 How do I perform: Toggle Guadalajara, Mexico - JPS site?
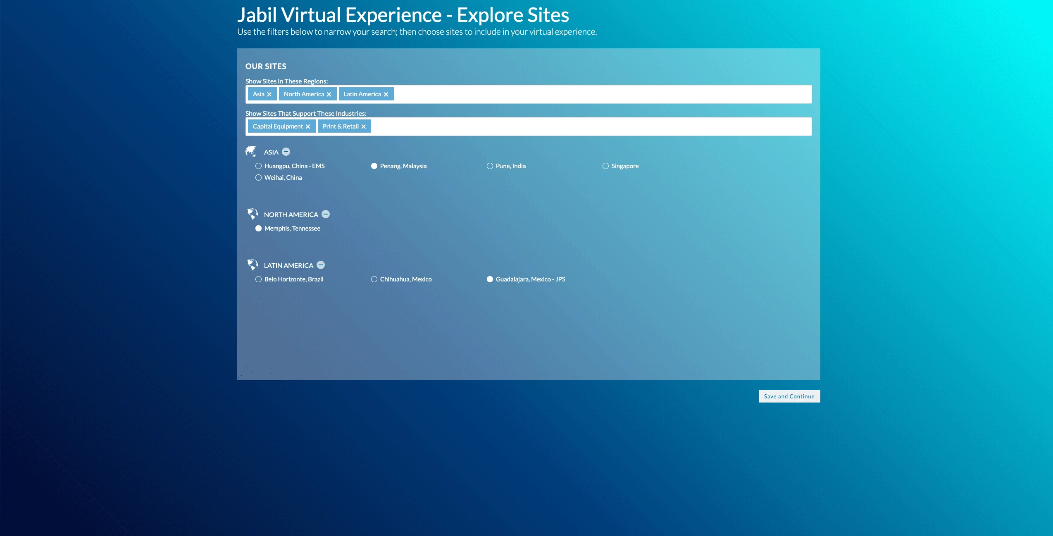pyautogui.click(x=490, y=279)
